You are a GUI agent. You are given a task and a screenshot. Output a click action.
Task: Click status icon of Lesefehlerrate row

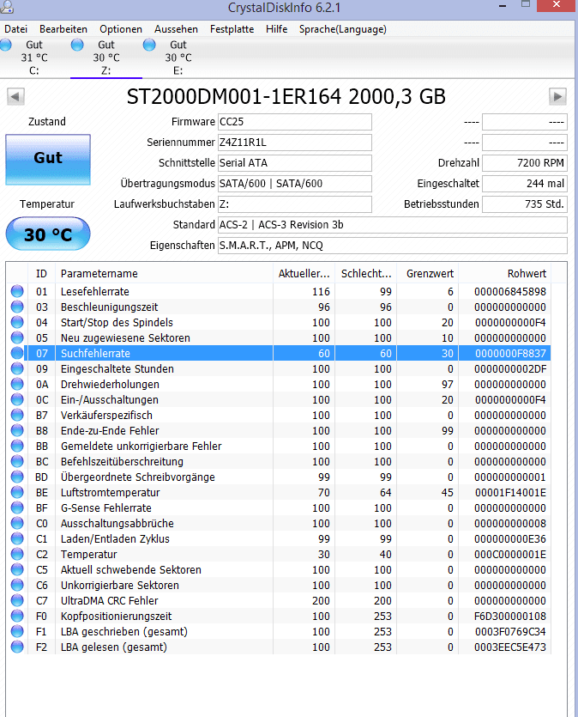click(x=17, y=291)
